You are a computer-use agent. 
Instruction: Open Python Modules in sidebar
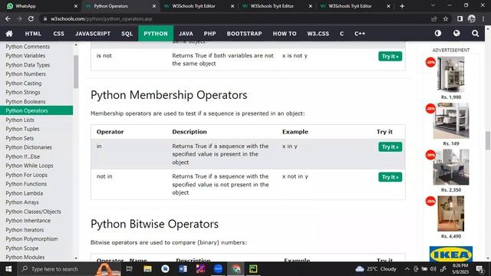[x=25, y=258]
